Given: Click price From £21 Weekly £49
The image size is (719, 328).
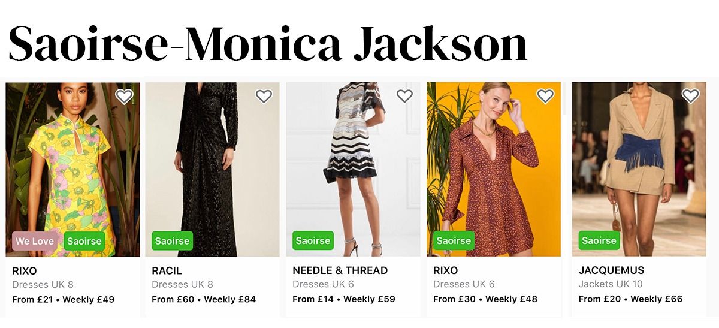Looking at the screenshot, I should coord(63,299).
